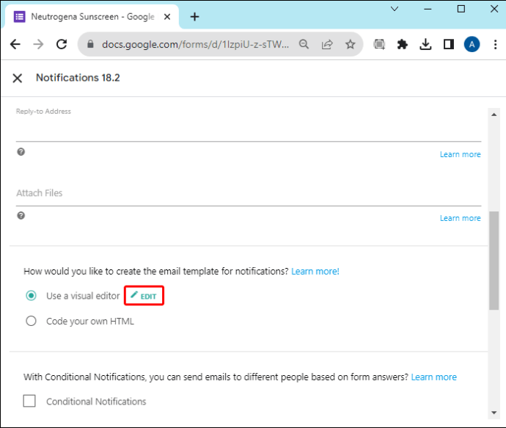This screenshot has width=506, height=428.
Task: Toggle the browser side panel
Action: 449,44
